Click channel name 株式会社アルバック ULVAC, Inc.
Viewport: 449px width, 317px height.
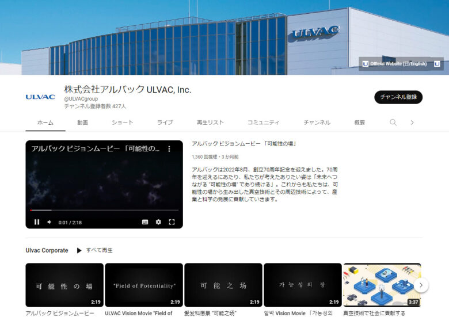click(127, 90)
